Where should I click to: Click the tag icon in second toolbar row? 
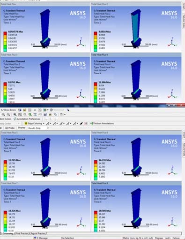coord(55,115)
